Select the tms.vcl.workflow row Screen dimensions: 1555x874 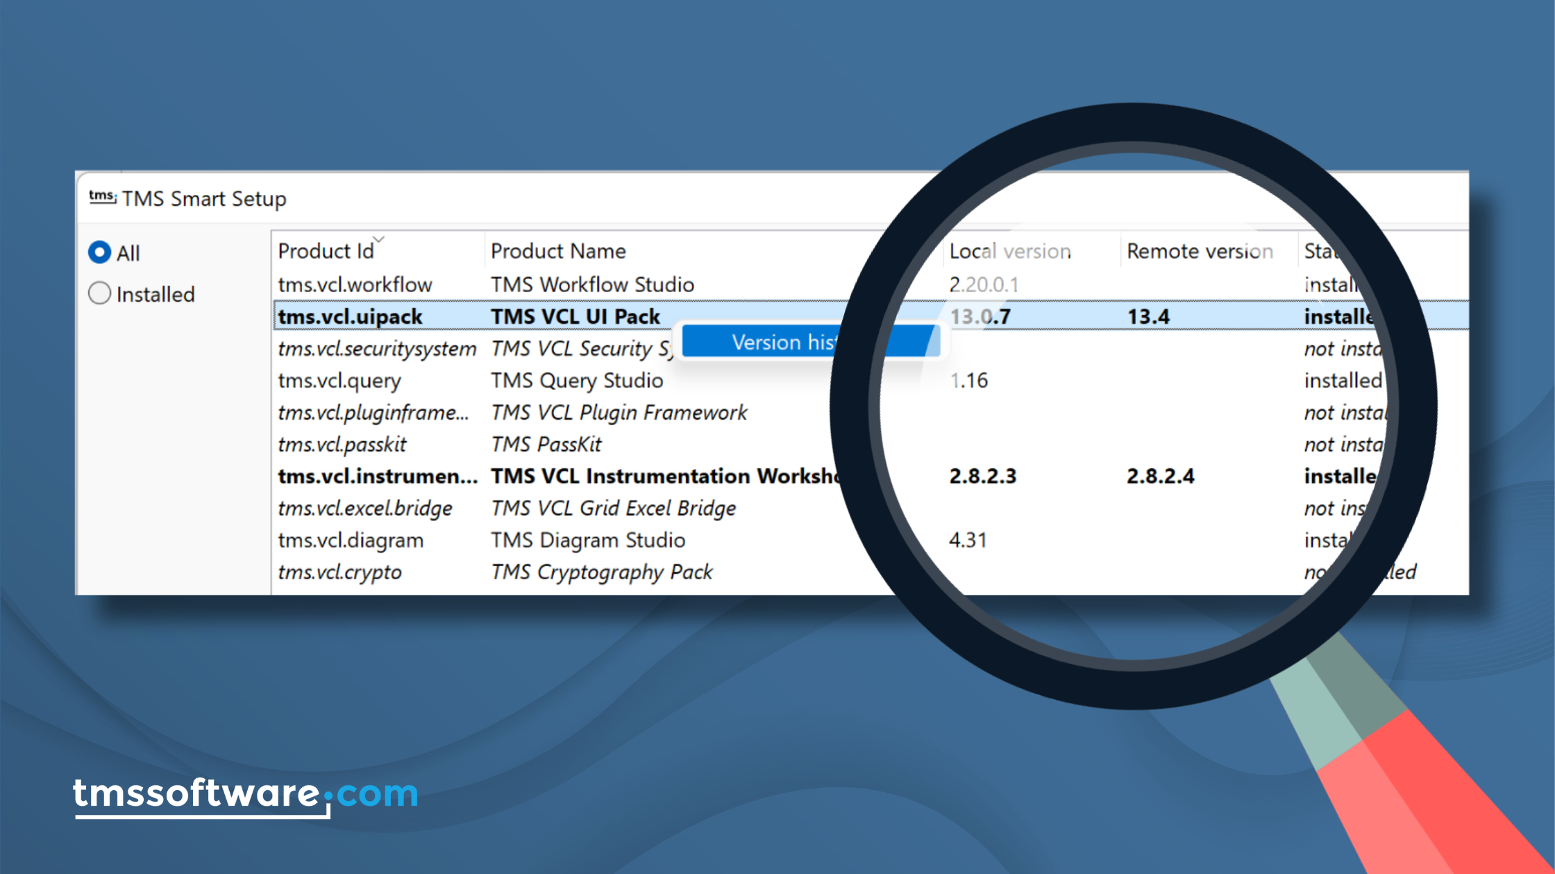pos(355,284)
